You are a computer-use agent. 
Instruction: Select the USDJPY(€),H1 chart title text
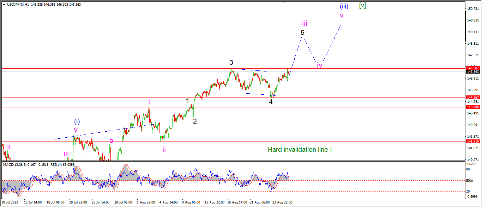point(18,5)
